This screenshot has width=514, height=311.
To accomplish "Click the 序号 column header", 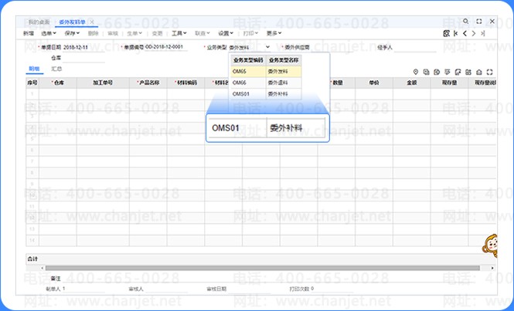I will [32, 83].
